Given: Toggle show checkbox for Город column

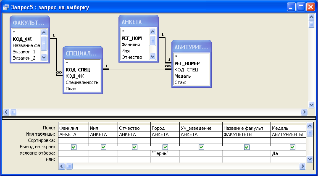Looking at the screenshot, I should point(165,147).
